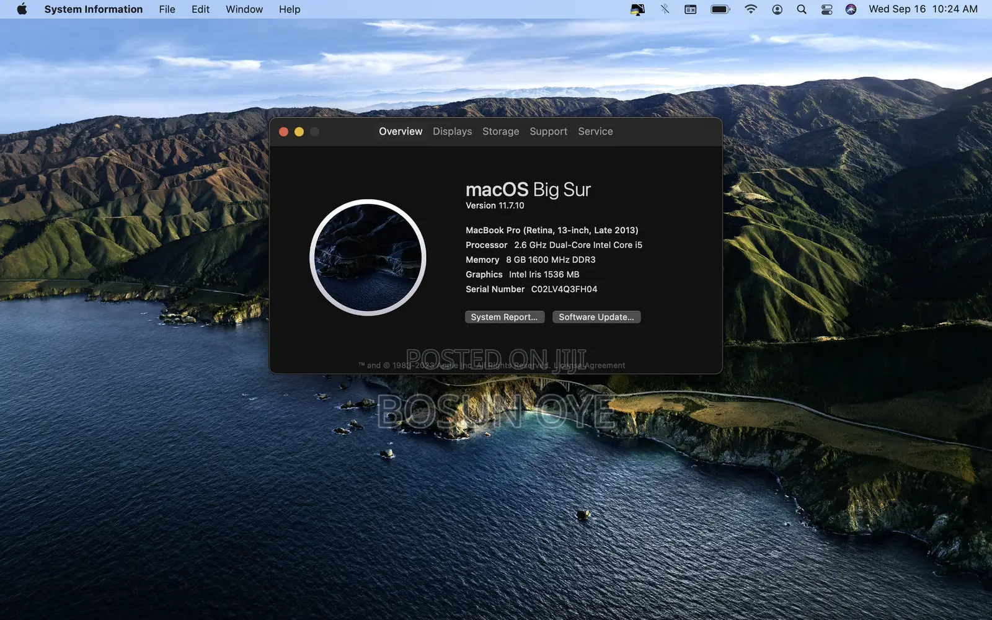Click the Bluetooth off status icon
Image resolution: width=992 pixels, height=620 pixels.
pyautogui.click(x=665, y=9)
